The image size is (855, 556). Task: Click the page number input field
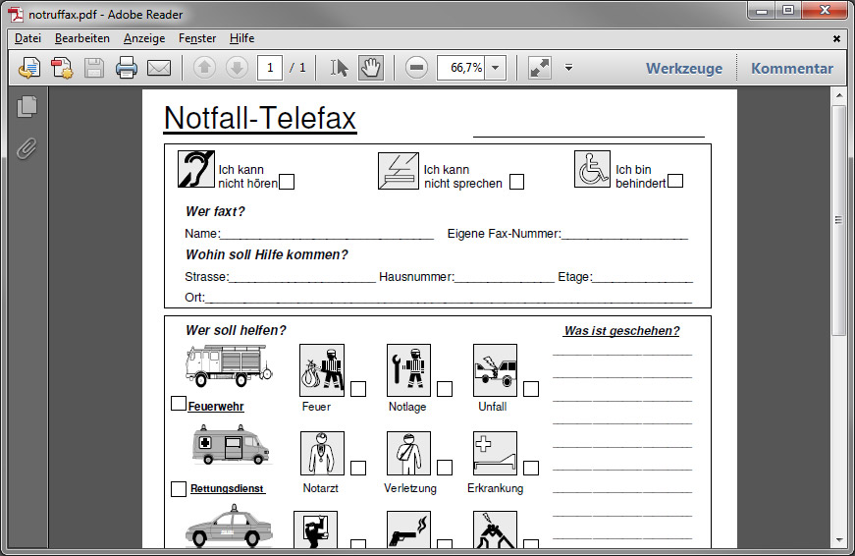[x=270, y=68]
